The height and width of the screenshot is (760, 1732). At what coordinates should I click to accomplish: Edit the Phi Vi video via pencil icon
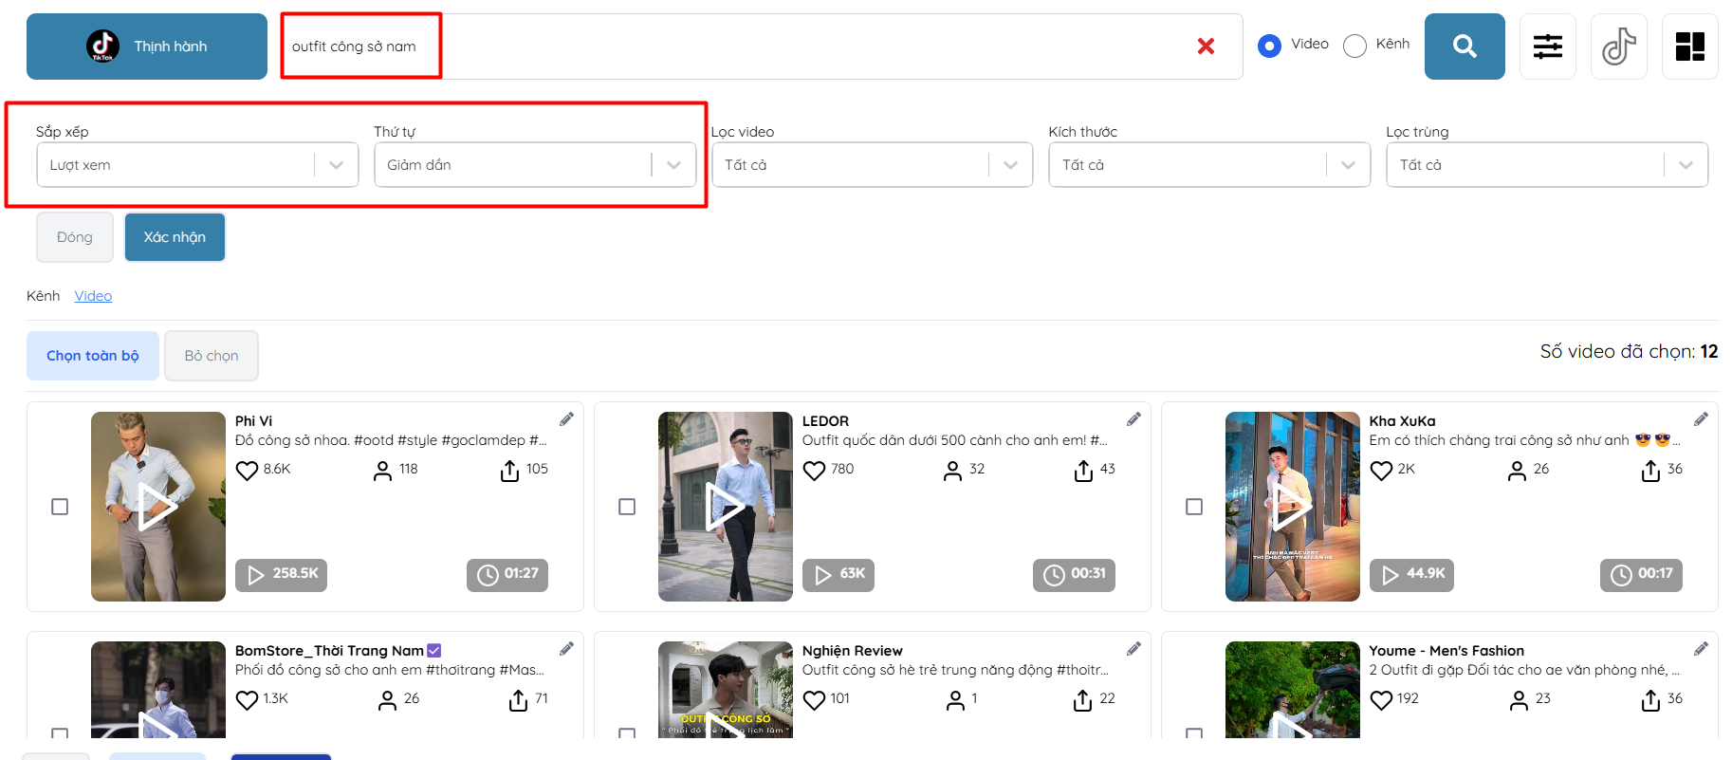coord(566,419)
